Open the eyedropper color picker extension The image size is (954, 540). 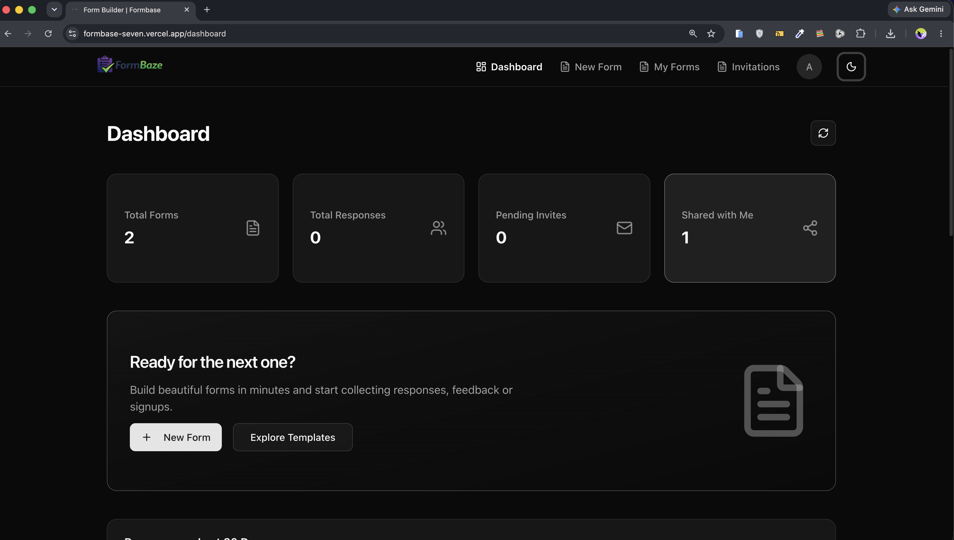coord(799,34)
